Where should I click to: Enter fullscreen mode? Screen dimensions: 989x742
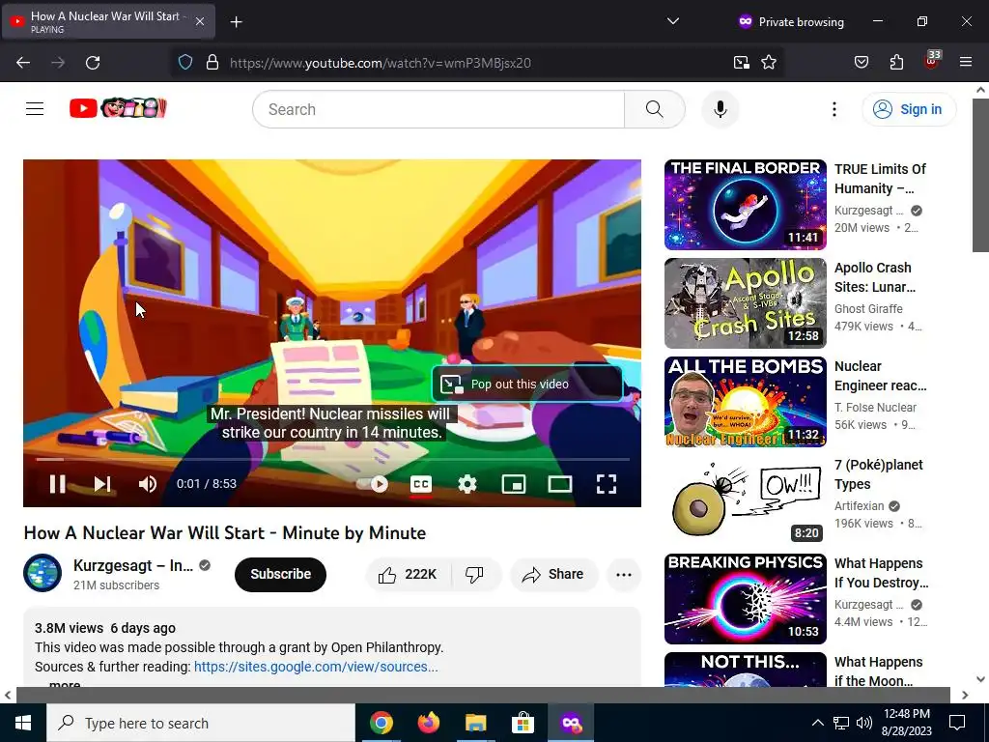click(607, 484)
